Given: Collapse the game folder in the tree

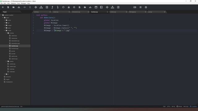Looking at the screenshot, I should [3, 18].
